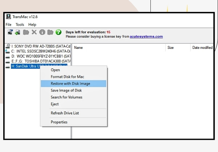Select Save Image of Disk

pos(73,90)
